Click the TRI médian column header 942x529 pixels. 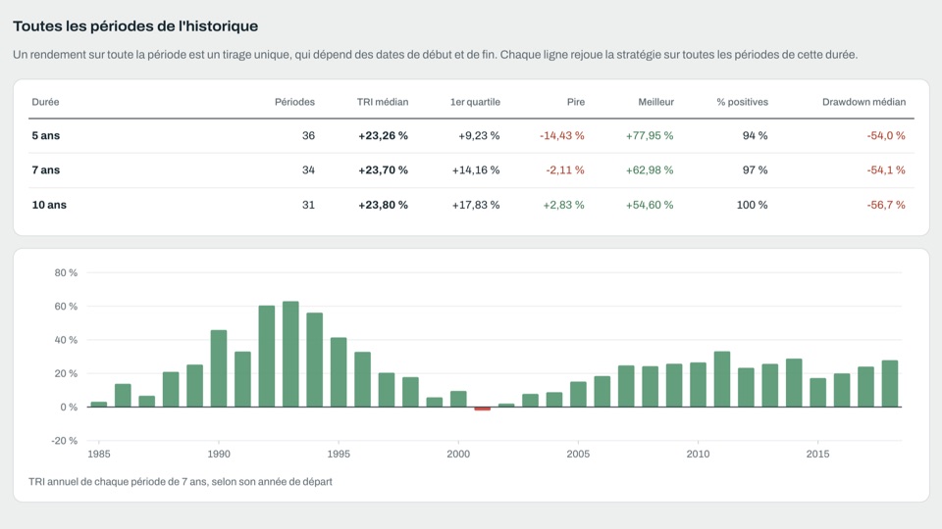[x=383, y=102]
